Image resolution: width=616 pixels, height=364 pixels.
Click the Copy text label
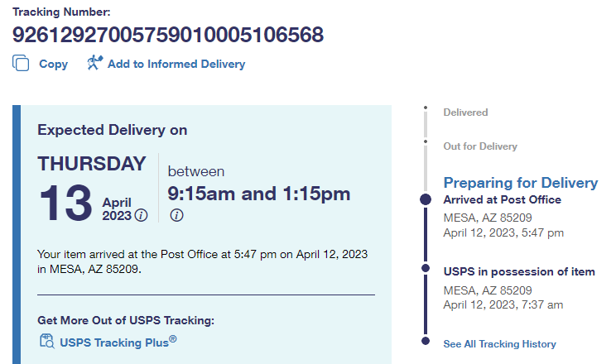[54, 64]
